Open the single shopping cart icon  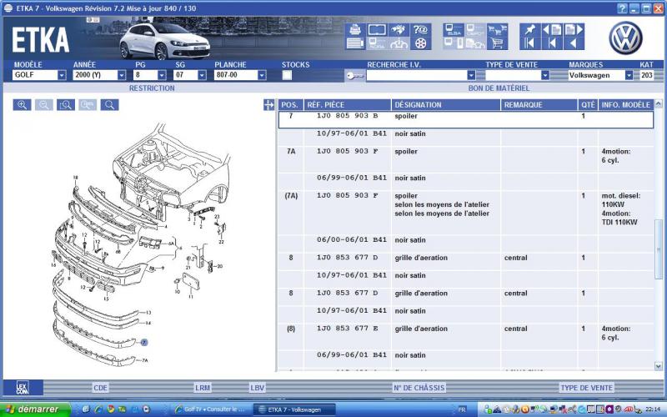click(x=497, y=43)
